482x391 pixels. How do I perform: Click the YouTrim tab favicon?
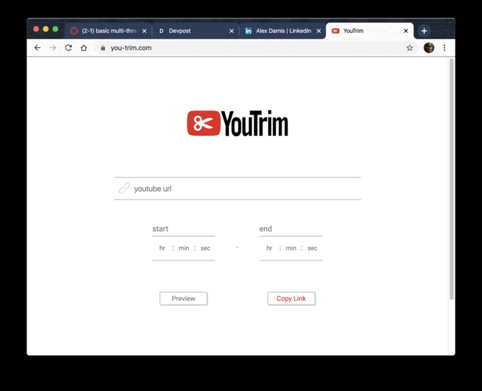click(x=335, y=31)
